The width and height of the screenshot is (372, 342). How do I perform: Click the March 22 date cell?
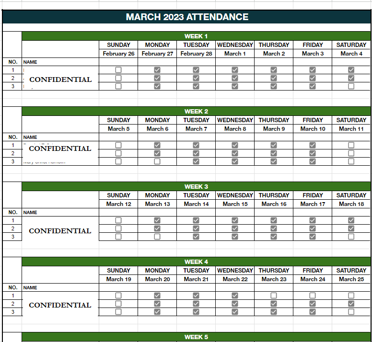[235, 279]
